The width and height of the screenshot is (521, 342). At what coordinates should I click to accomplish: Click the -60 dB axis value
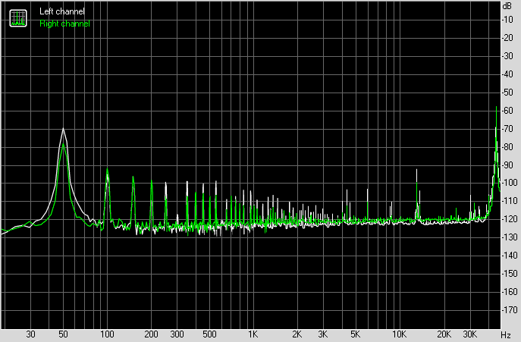507,111
